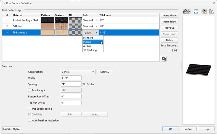
Task: Select the Fir Framing 1 material cell
Action: (x=26, y=33)
